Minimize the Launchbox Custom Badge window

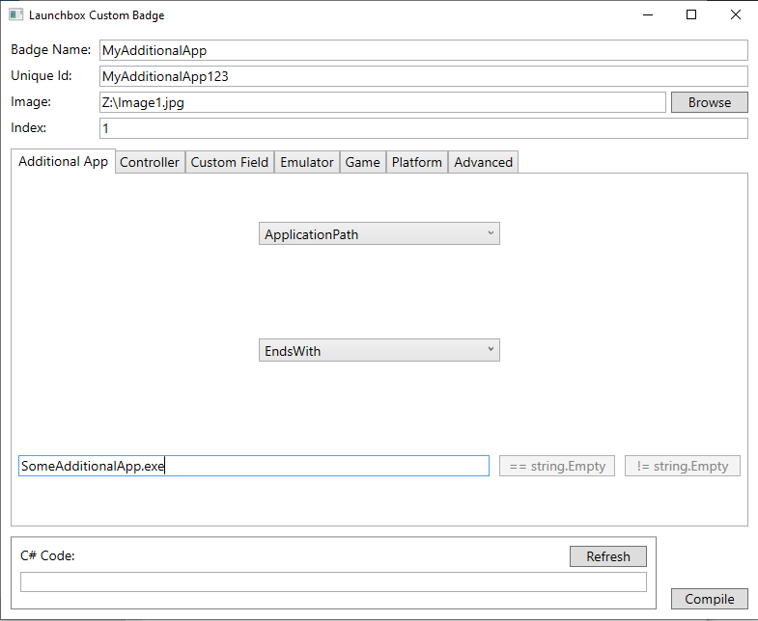click(x=648, y=15)
